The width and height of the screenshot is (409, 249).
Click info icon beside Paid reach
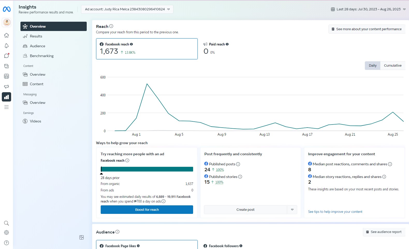pyautogui.click(x=227, y=44)
